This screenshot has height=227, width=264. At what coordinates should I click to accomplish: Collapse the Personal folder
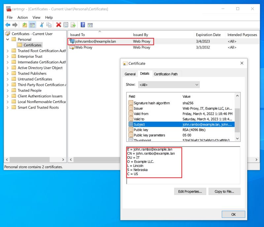[7, 39]
